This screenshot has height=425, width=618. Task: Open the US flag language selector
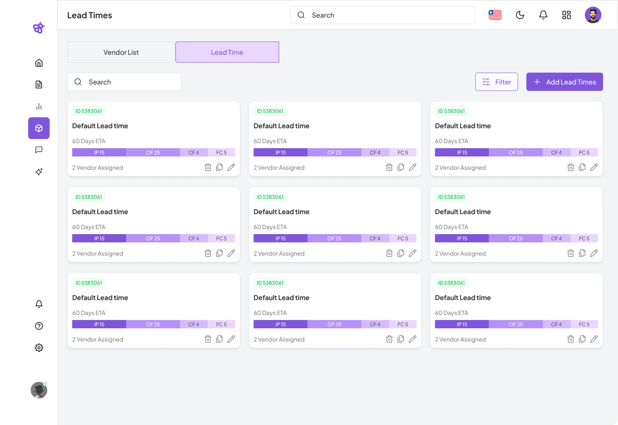tap(495, 15)
